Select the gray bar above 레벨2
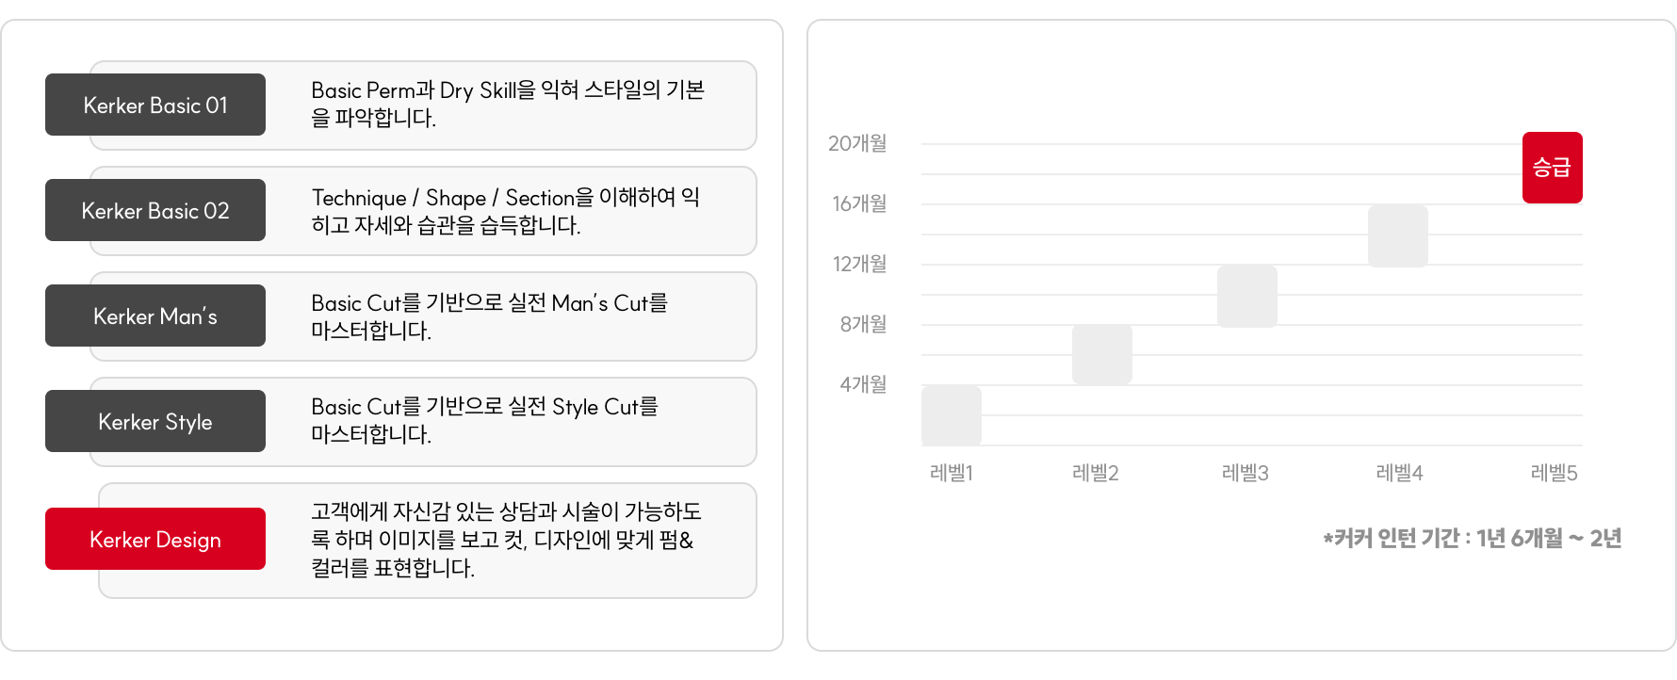1677x680 pixels. tap(1101, 354)
